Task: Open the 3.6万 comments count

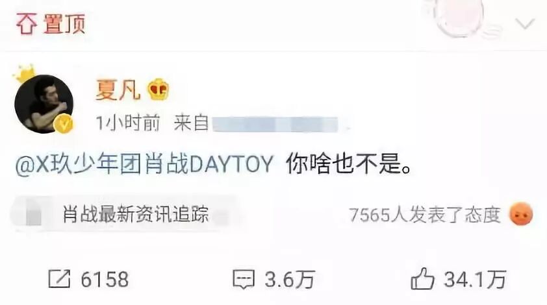Action: 290,280
